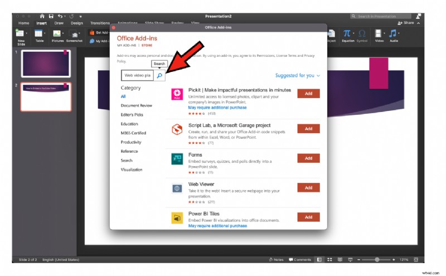Add the Script Lab add-in
Viewport: 446px width, 276px height.
pyautogui.click(x=309, y=129)
